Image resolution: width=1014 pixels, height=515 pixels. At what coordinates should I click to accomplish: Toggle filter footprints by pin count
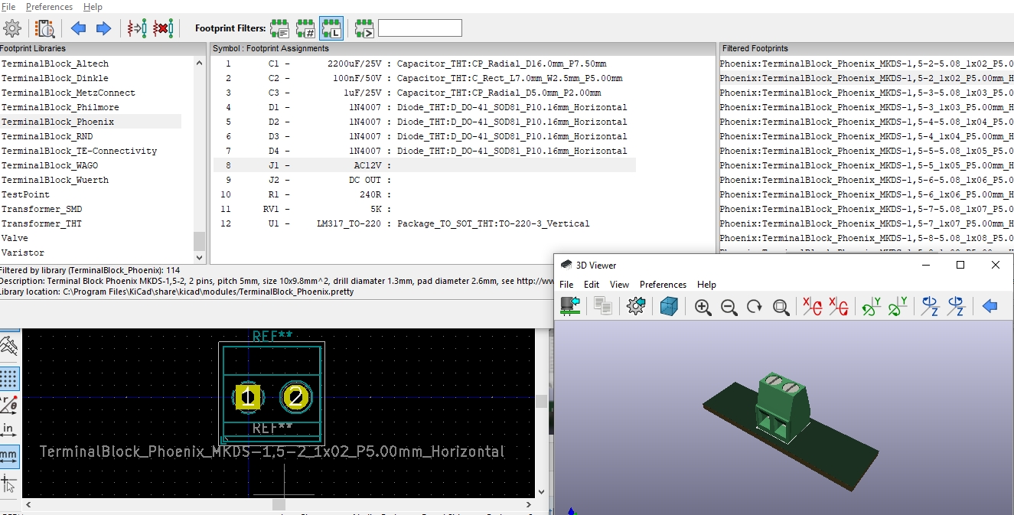pyautogui.click(x=305, y=29)
